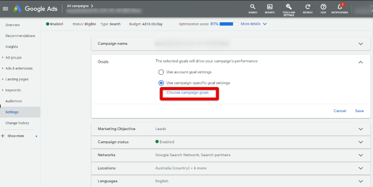The width and height of the screenshot is (373, 187).
Task: Click Google Search Network, Search partners value
Action: [192, 155]
